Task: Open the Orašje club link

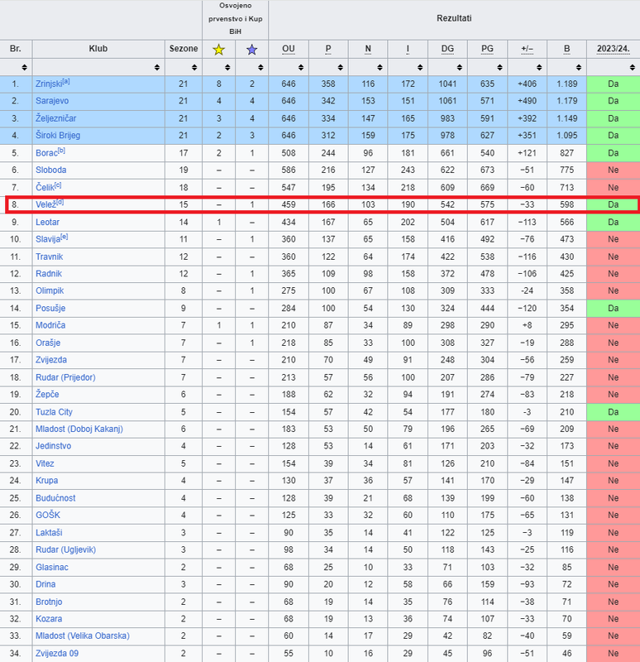Action: coord(48,343)
